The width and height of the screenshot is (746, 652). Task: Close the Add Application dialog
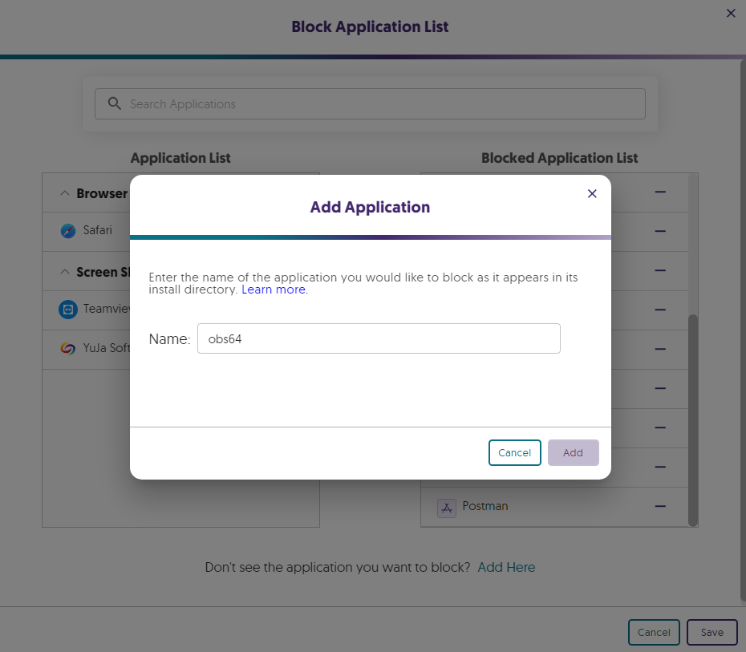tap(592, 193)
